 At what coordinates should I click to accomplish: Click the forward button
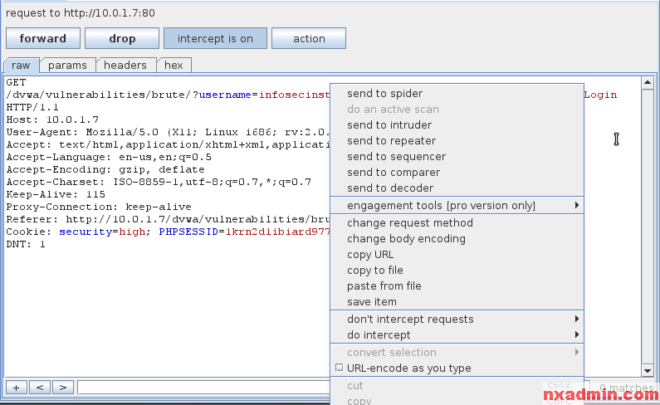43,38
